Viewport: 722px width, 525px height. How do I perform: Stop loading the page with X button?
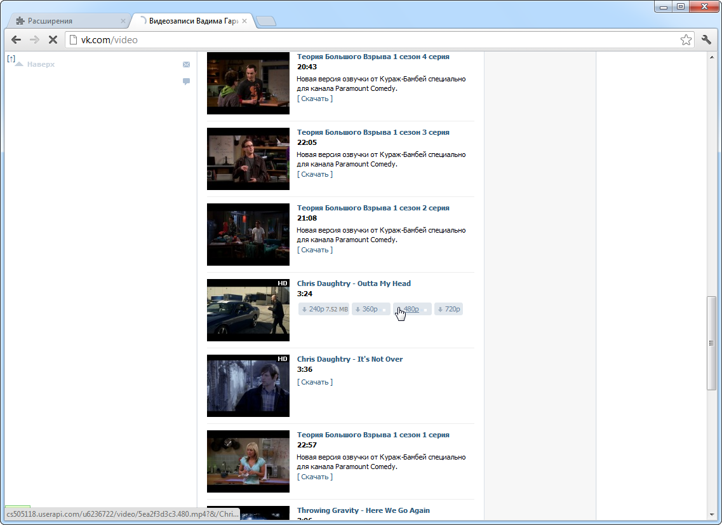click(x=53, y=39)
